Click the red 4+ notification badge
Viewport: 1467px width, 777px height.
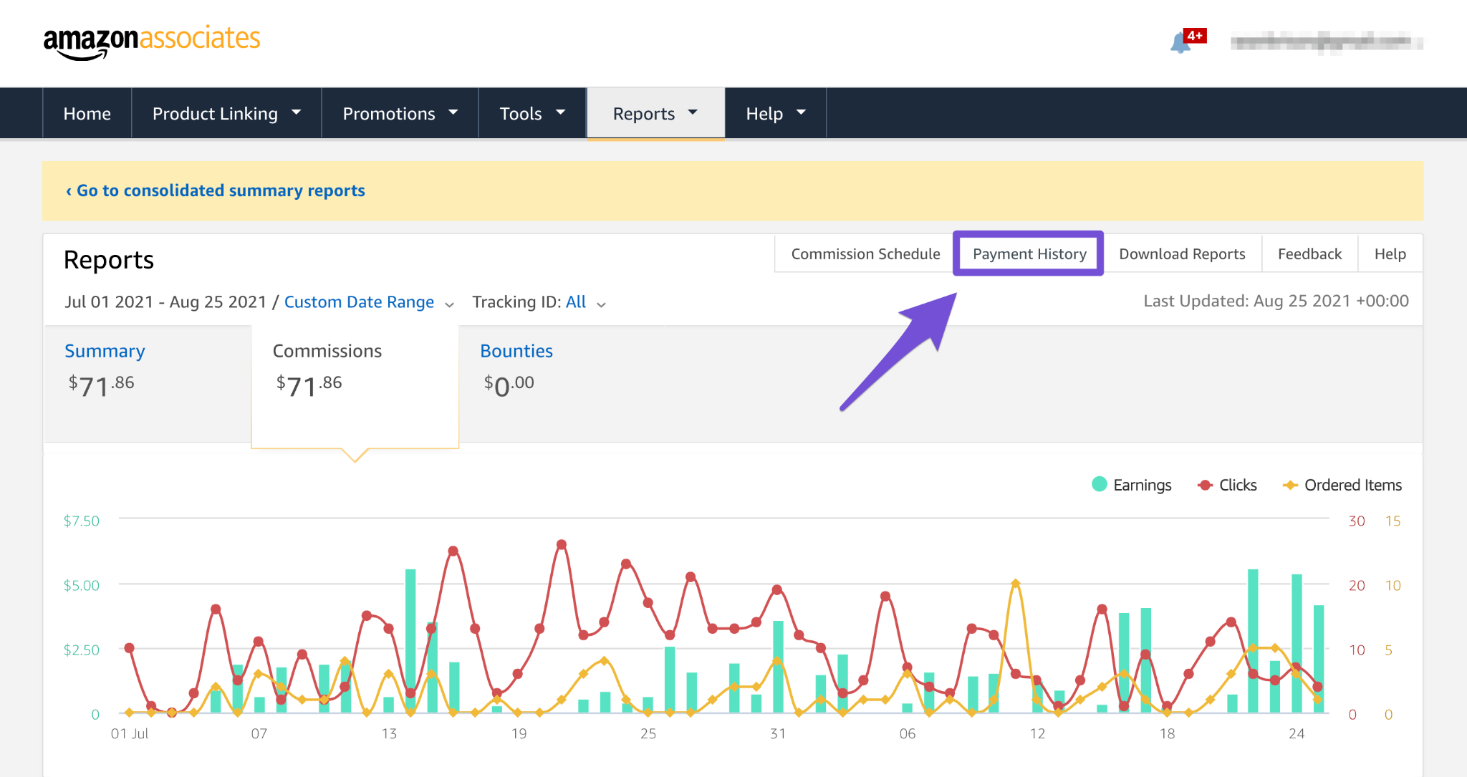coord(1195,36)
